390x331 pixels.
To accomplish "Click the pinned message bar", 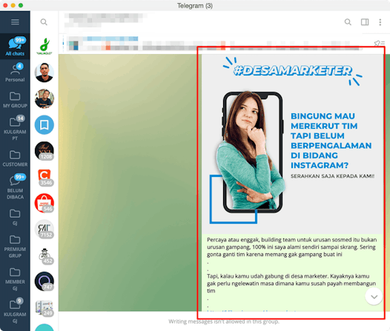I will tap(214, 44).
